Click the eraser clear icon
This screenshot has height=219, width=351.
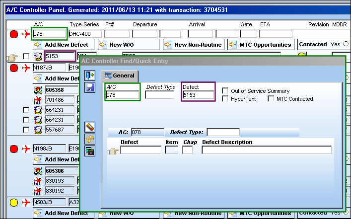90,127
